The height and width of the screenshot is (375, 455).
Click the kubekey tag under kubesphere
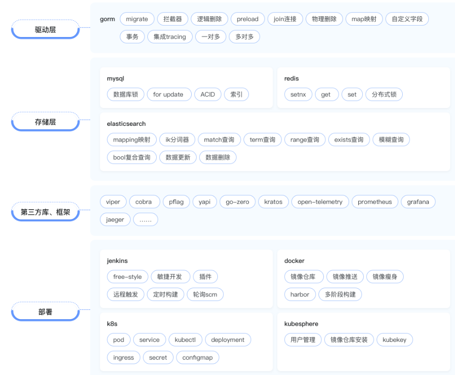pos(394,339)
